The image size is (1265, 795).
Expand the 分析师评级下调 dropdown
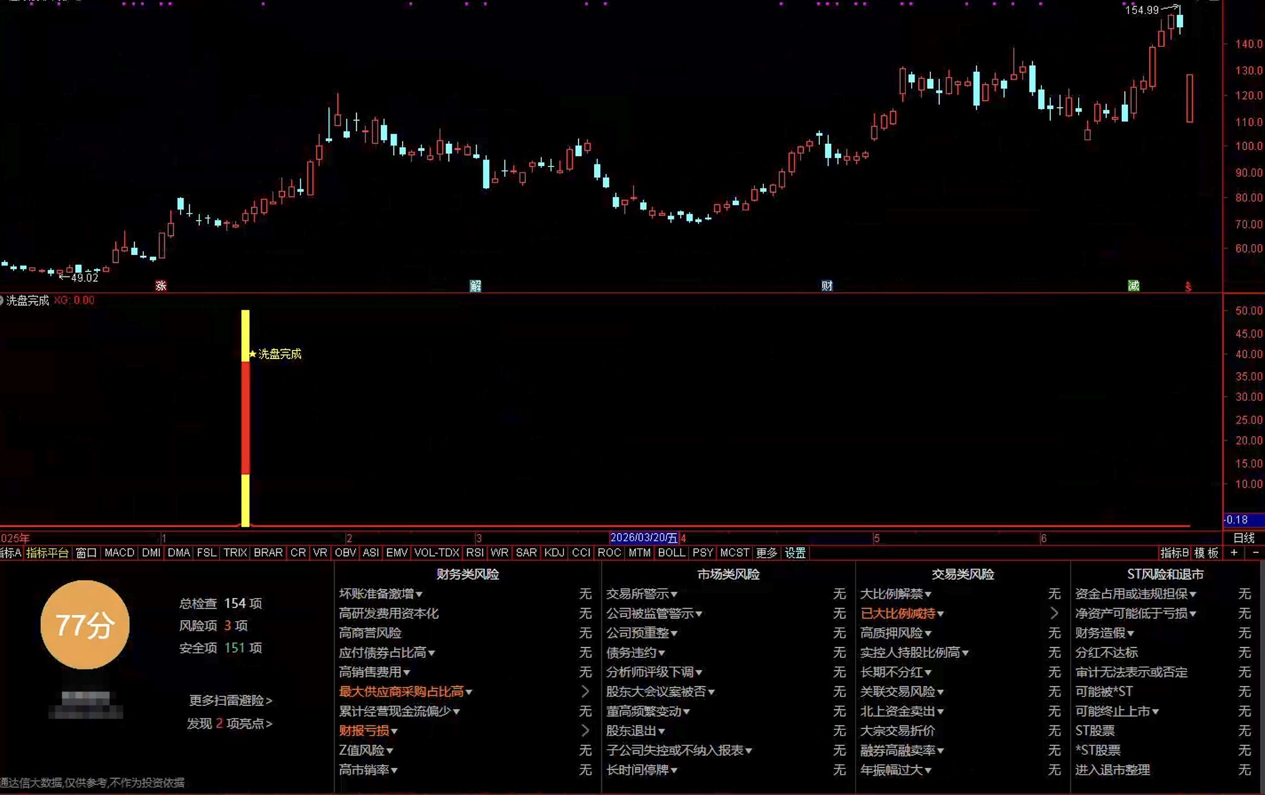click(699, 673)
